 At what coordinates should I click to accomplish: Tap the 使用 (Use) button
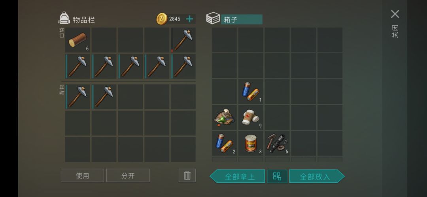(x=82, y=176)
